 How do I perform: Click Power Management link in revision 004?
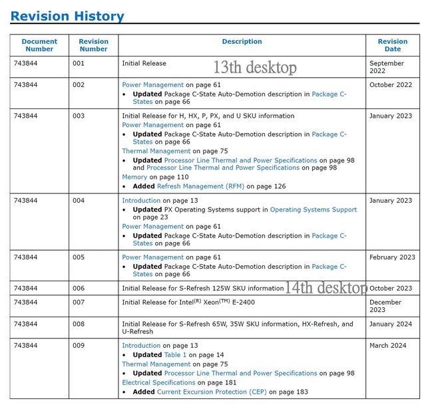[x=152, y=227]
